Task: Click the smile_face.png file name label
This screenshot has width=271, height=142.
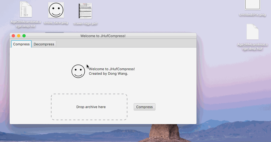Action: click(56, 23)
